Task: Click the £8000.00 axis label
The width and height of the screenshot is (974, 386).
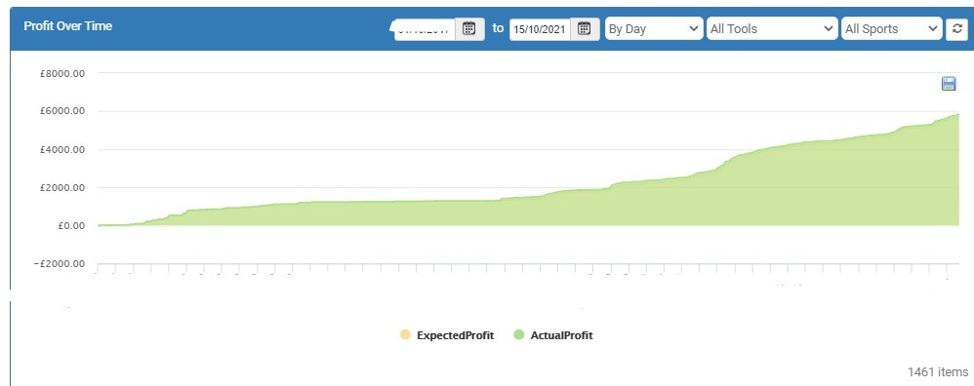Action: pos(61,73)
